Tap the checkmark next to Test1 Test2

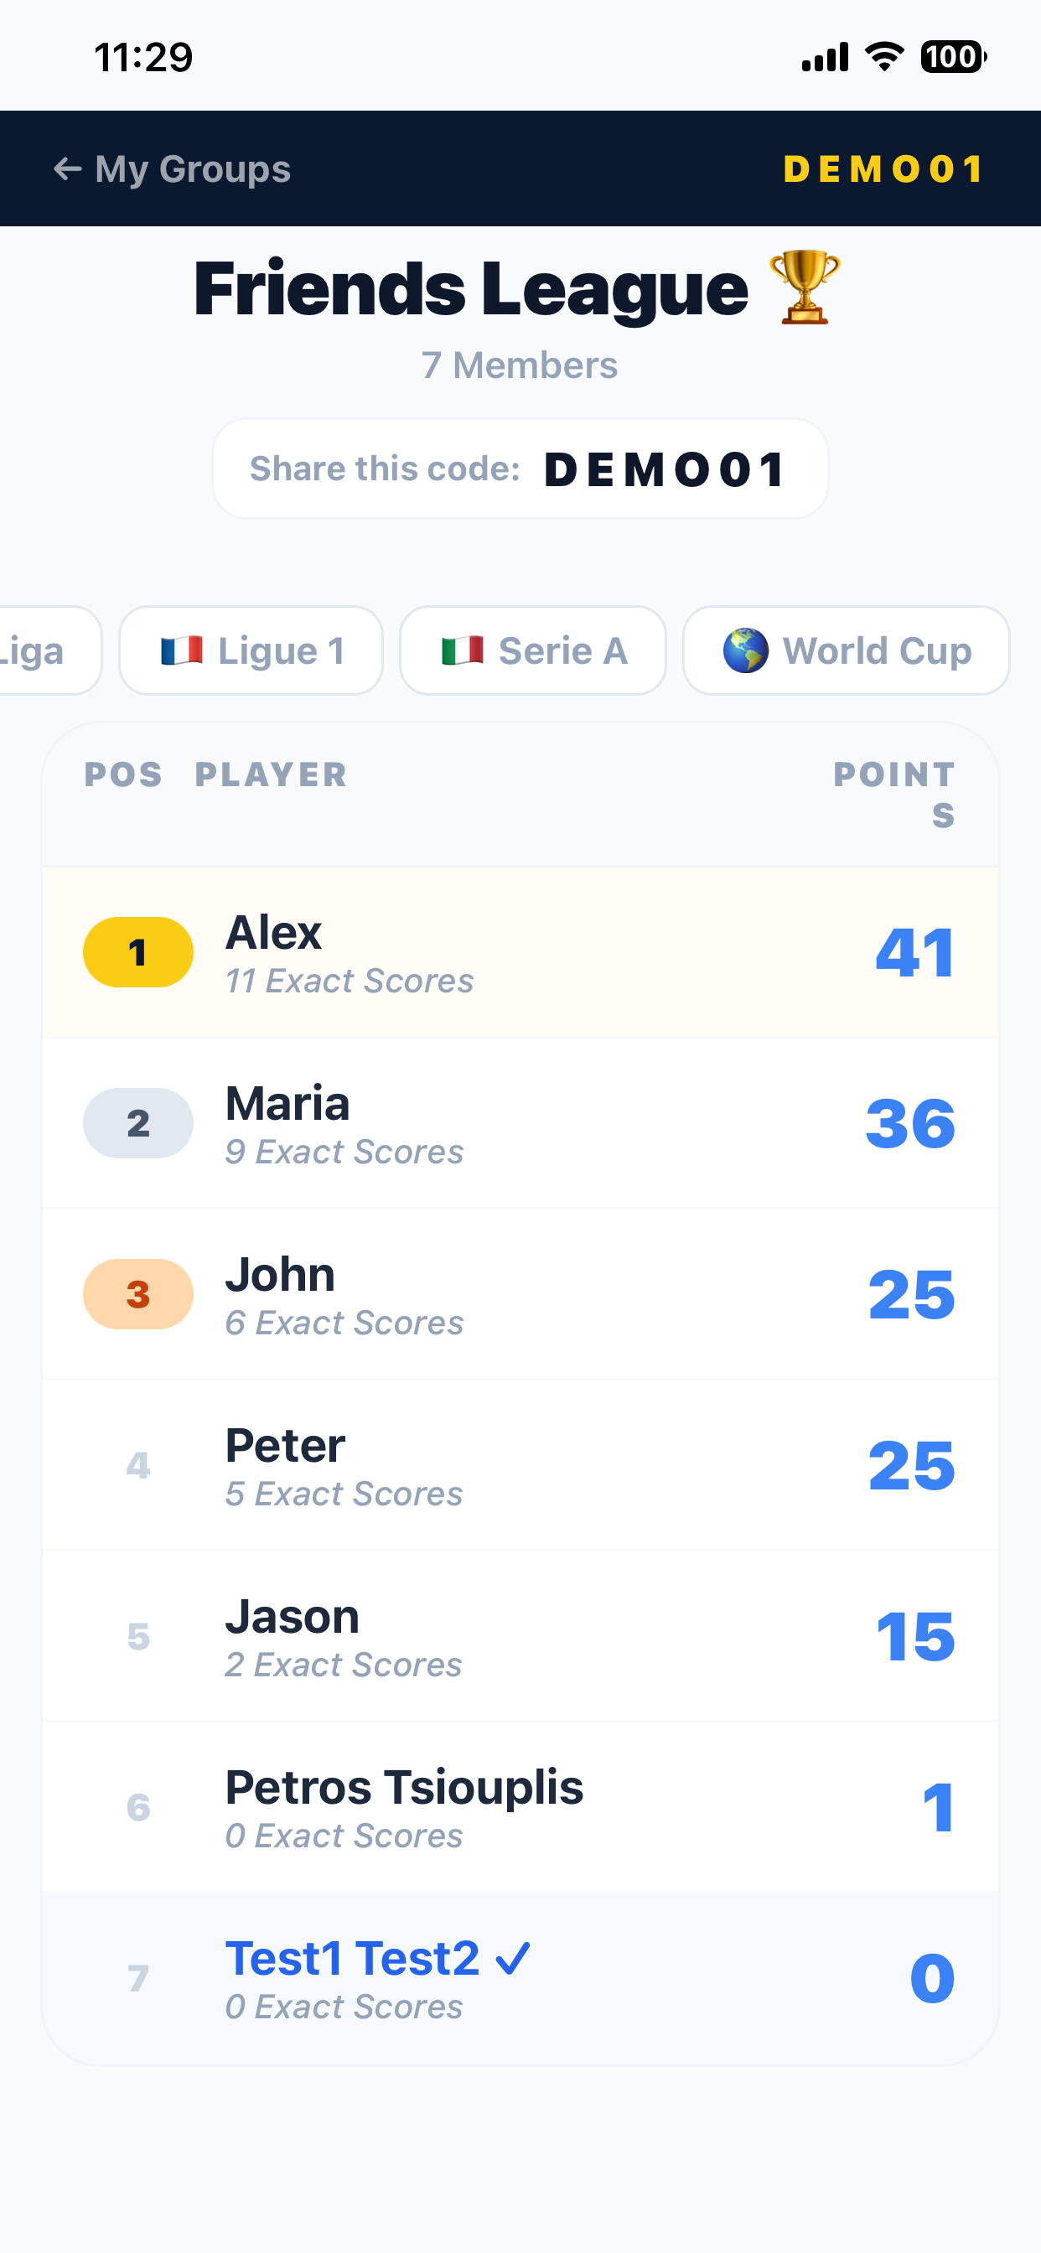tap(514, 1958)
